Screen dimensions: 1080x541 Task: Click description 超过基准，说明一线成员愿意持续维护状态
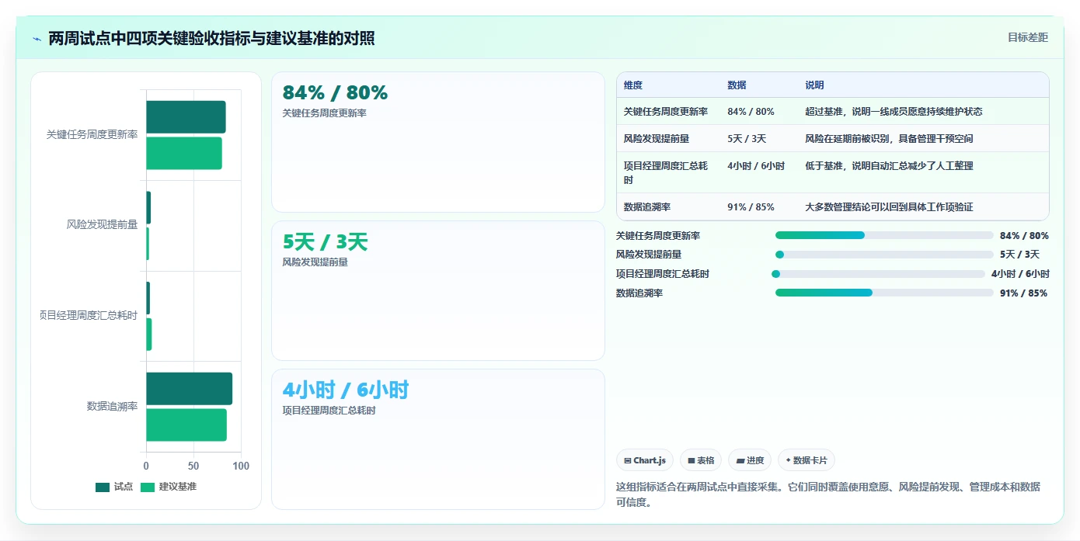click(894, 112)
